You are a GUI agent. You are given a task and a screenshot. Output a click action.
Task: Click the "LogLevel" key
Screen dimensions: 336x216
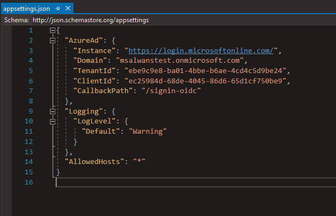point(94,121)
